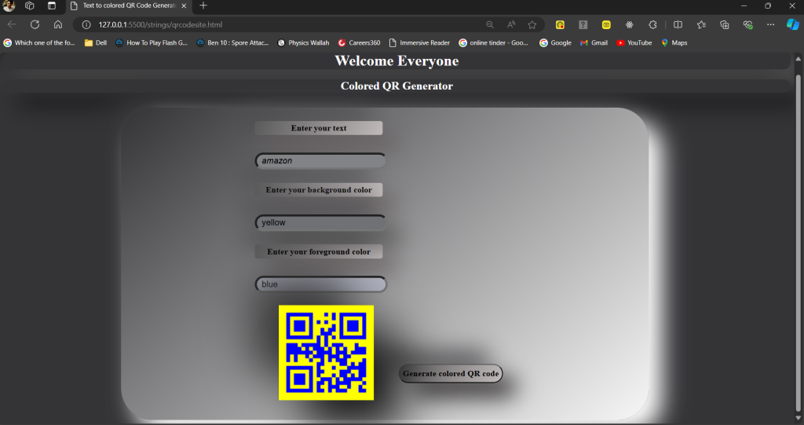Open the Physics Wallah bookmark
The height and width of the screenshot is (425, 804).
[x=304, y=43]
